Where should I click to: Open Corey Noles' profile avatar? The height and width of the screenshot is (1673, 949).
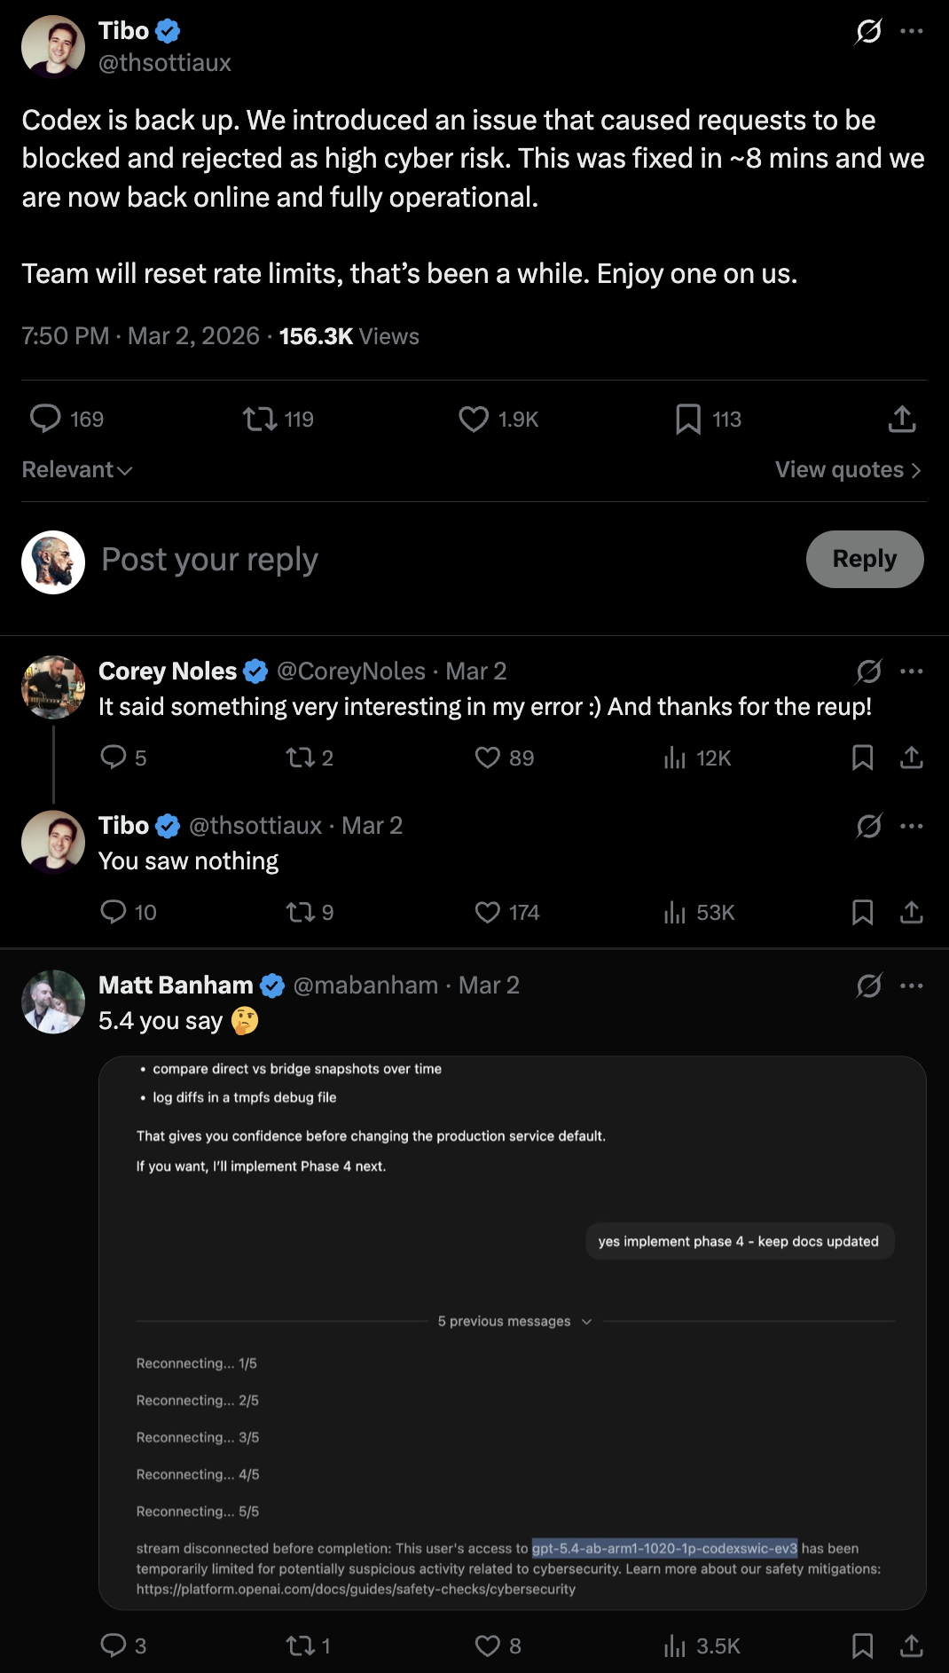[x=53, y=687]
